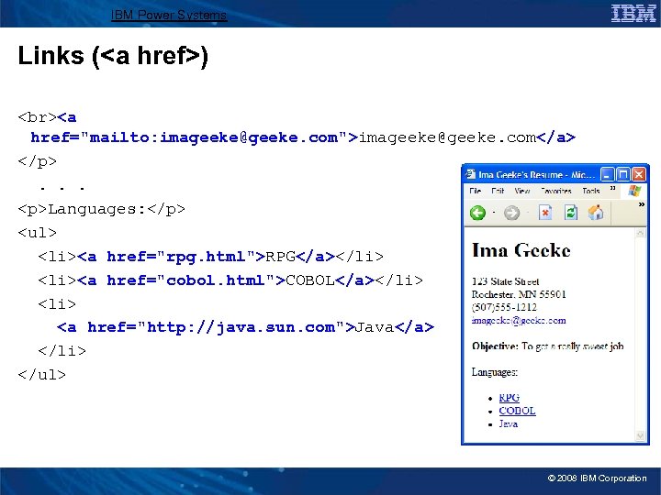Click the mailto:imageeke@geeke.com code line
The image size is (661, 495).
(303, 137)
